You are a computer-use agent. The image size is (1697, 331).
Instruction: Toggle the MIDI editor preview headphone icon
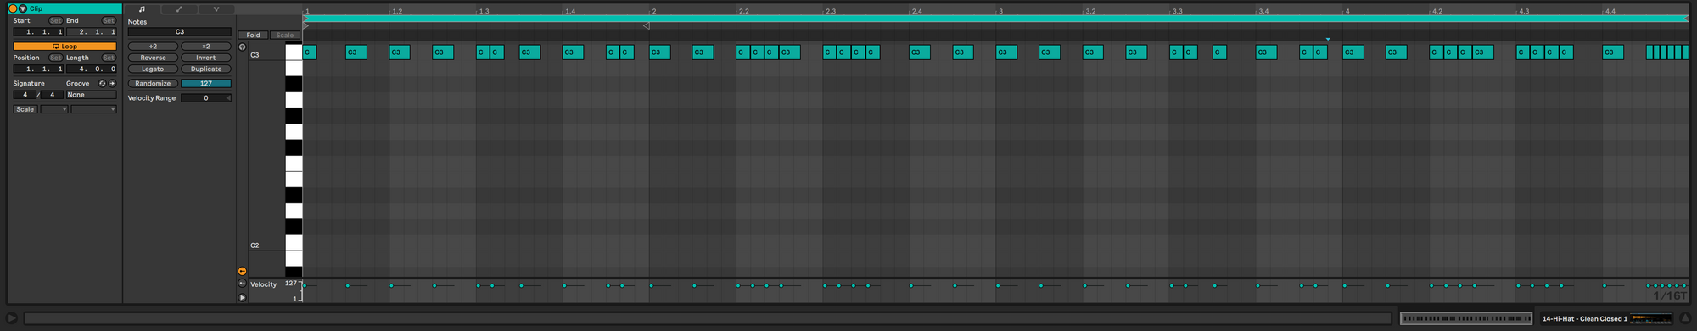click(x=242, y=47)
